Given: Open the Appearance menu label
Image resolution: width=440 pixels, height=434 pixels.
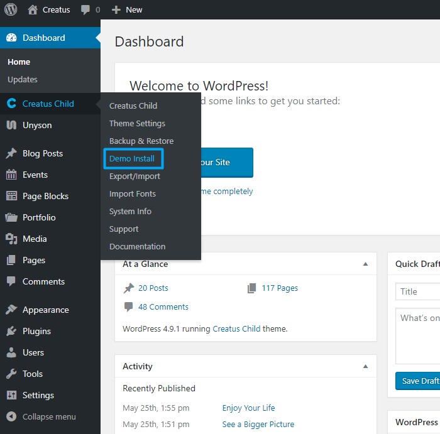Looking at the screenshot, I should pos(46,310).
